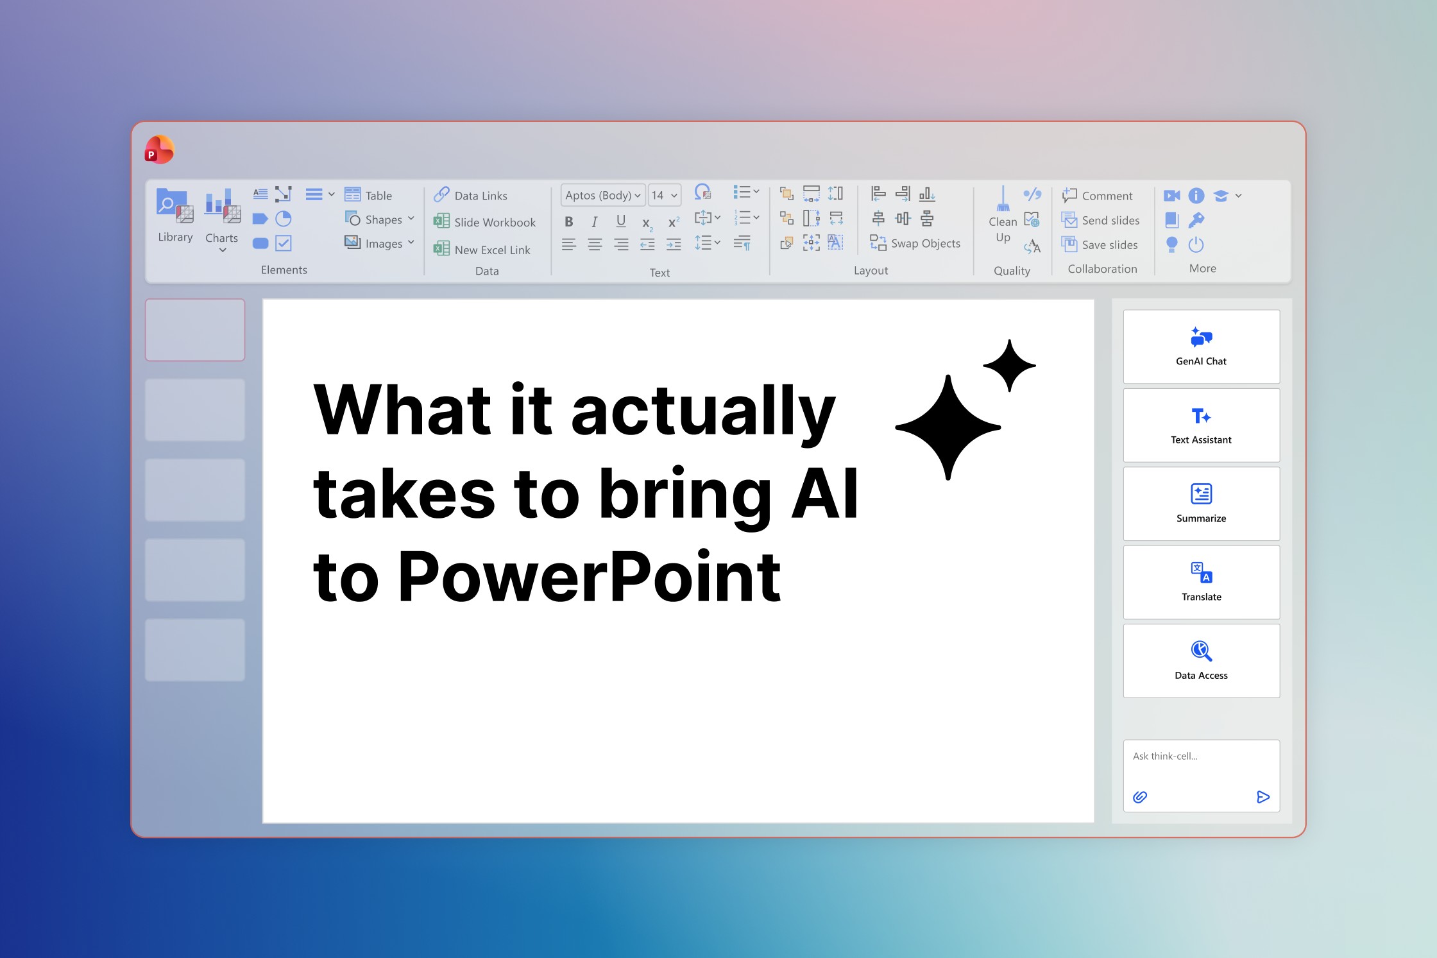This screenshot has height=958, width=1437.
Task: Click the paragraph direction icon
Action: 742,243
